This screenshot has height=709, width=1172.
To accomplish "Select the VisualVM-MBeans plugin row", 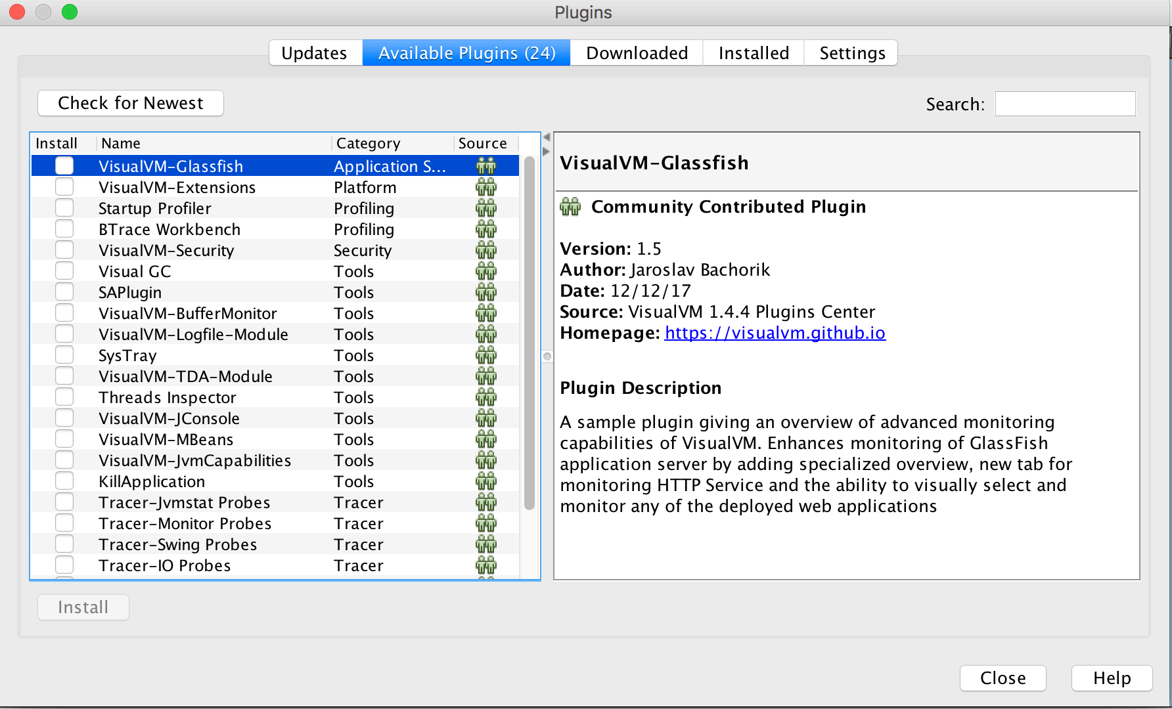I will pos(275,439).
